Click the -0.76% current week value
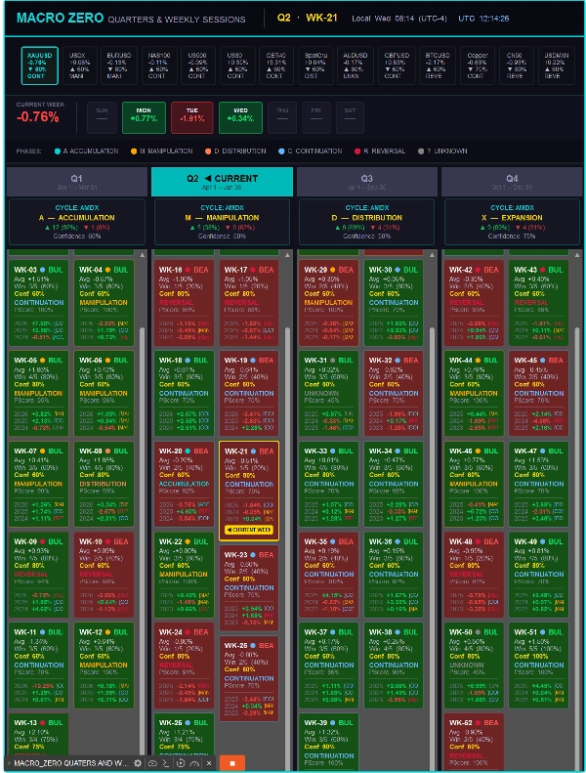586x773 pixels. [x=38, y=117]
